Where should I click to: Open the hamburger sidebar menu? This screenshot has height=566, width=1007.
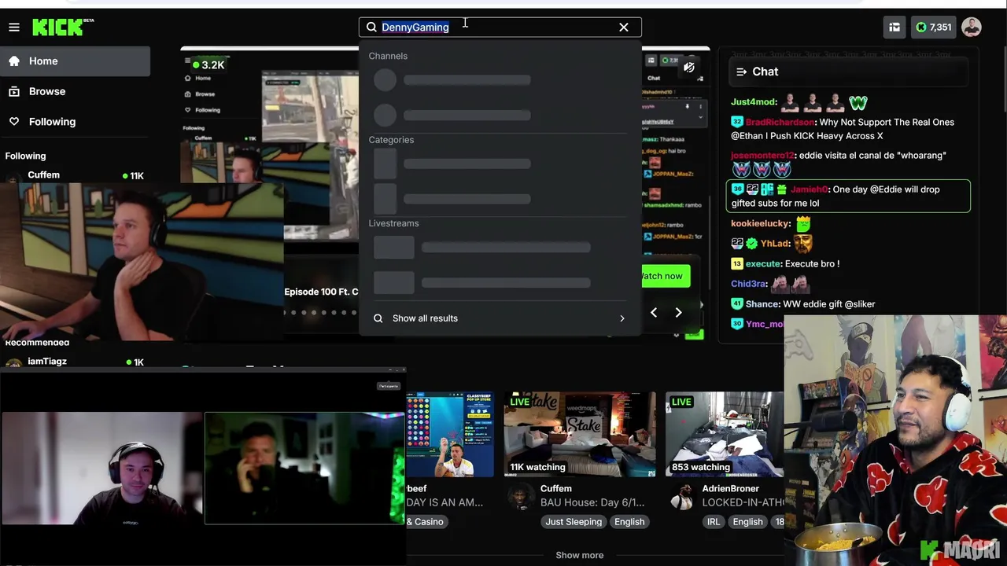14,28
